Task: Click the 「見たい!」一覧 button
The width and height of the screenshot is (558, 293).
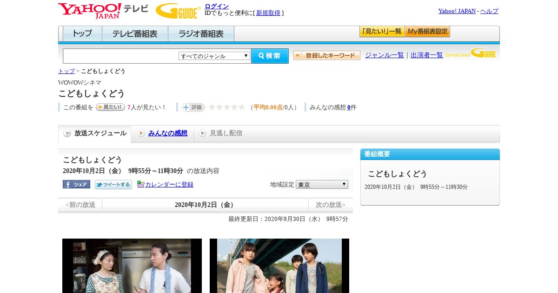Action: [x=382, y=32]
